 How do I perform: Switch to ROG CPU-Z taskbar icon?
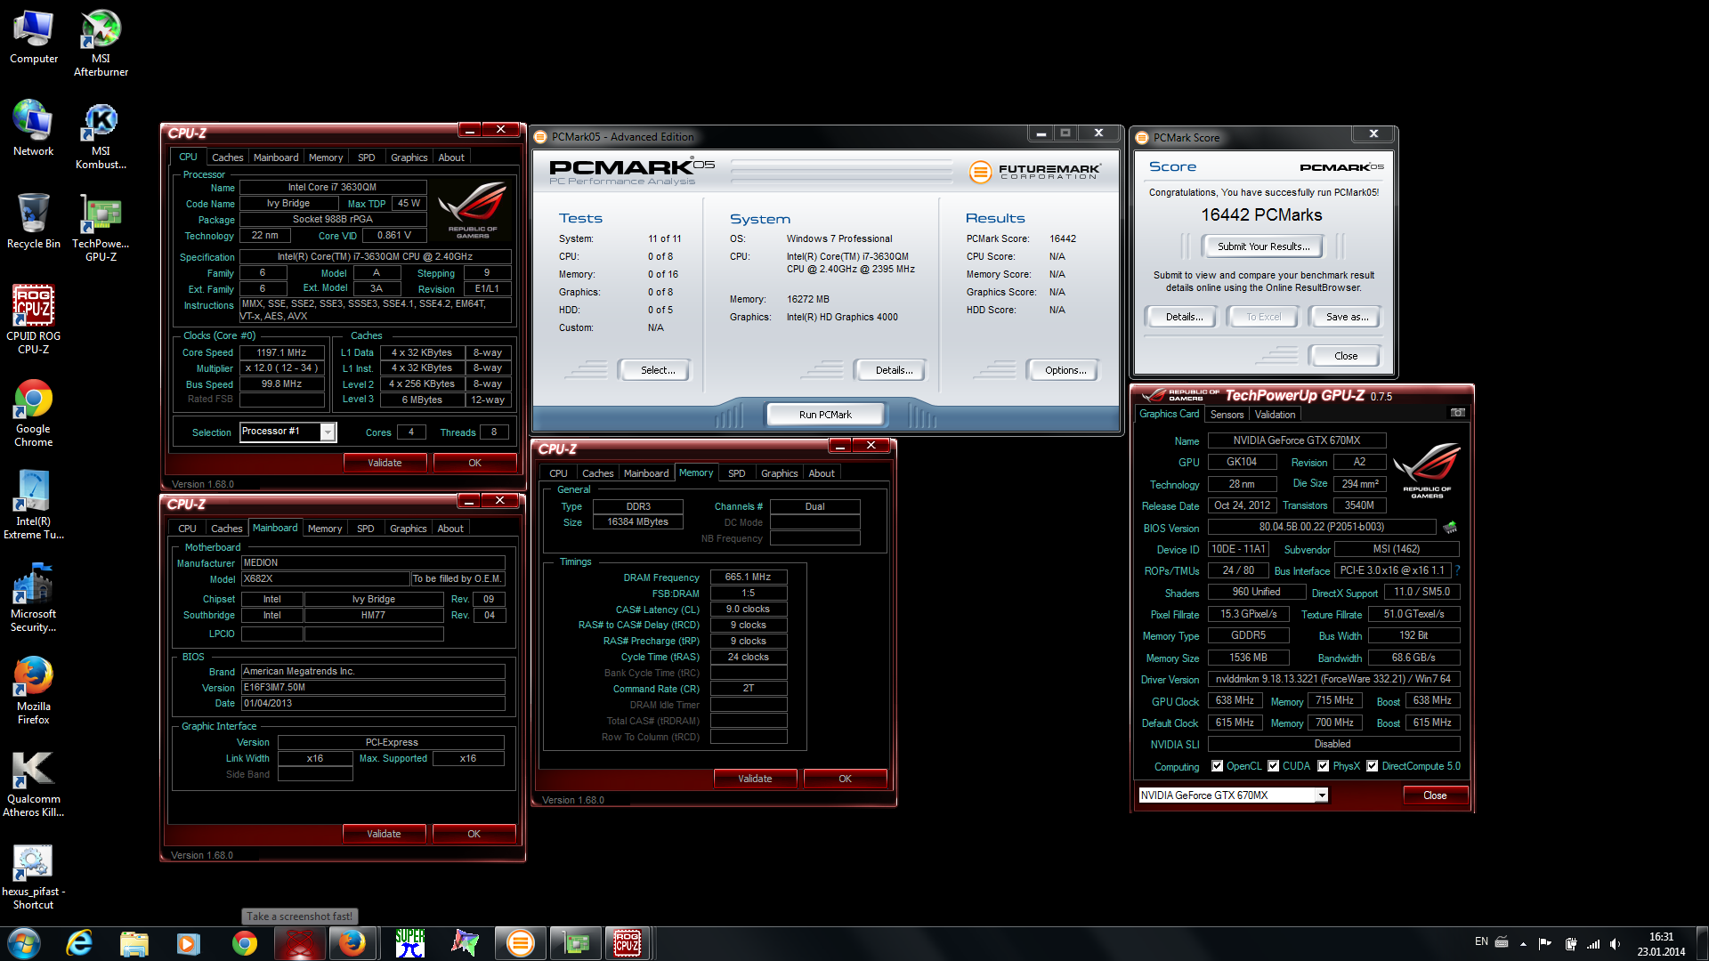pos(628,943)
